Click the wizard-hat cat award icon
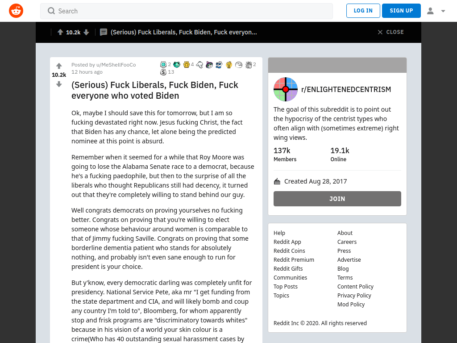 point(209,64)
